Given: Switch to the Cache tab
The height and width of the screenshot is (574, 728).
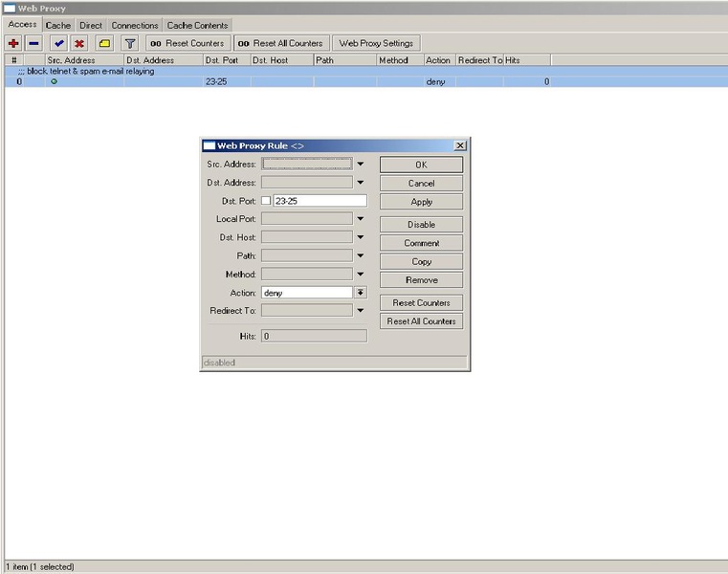Looking at the screenshot, I should 58,26.
